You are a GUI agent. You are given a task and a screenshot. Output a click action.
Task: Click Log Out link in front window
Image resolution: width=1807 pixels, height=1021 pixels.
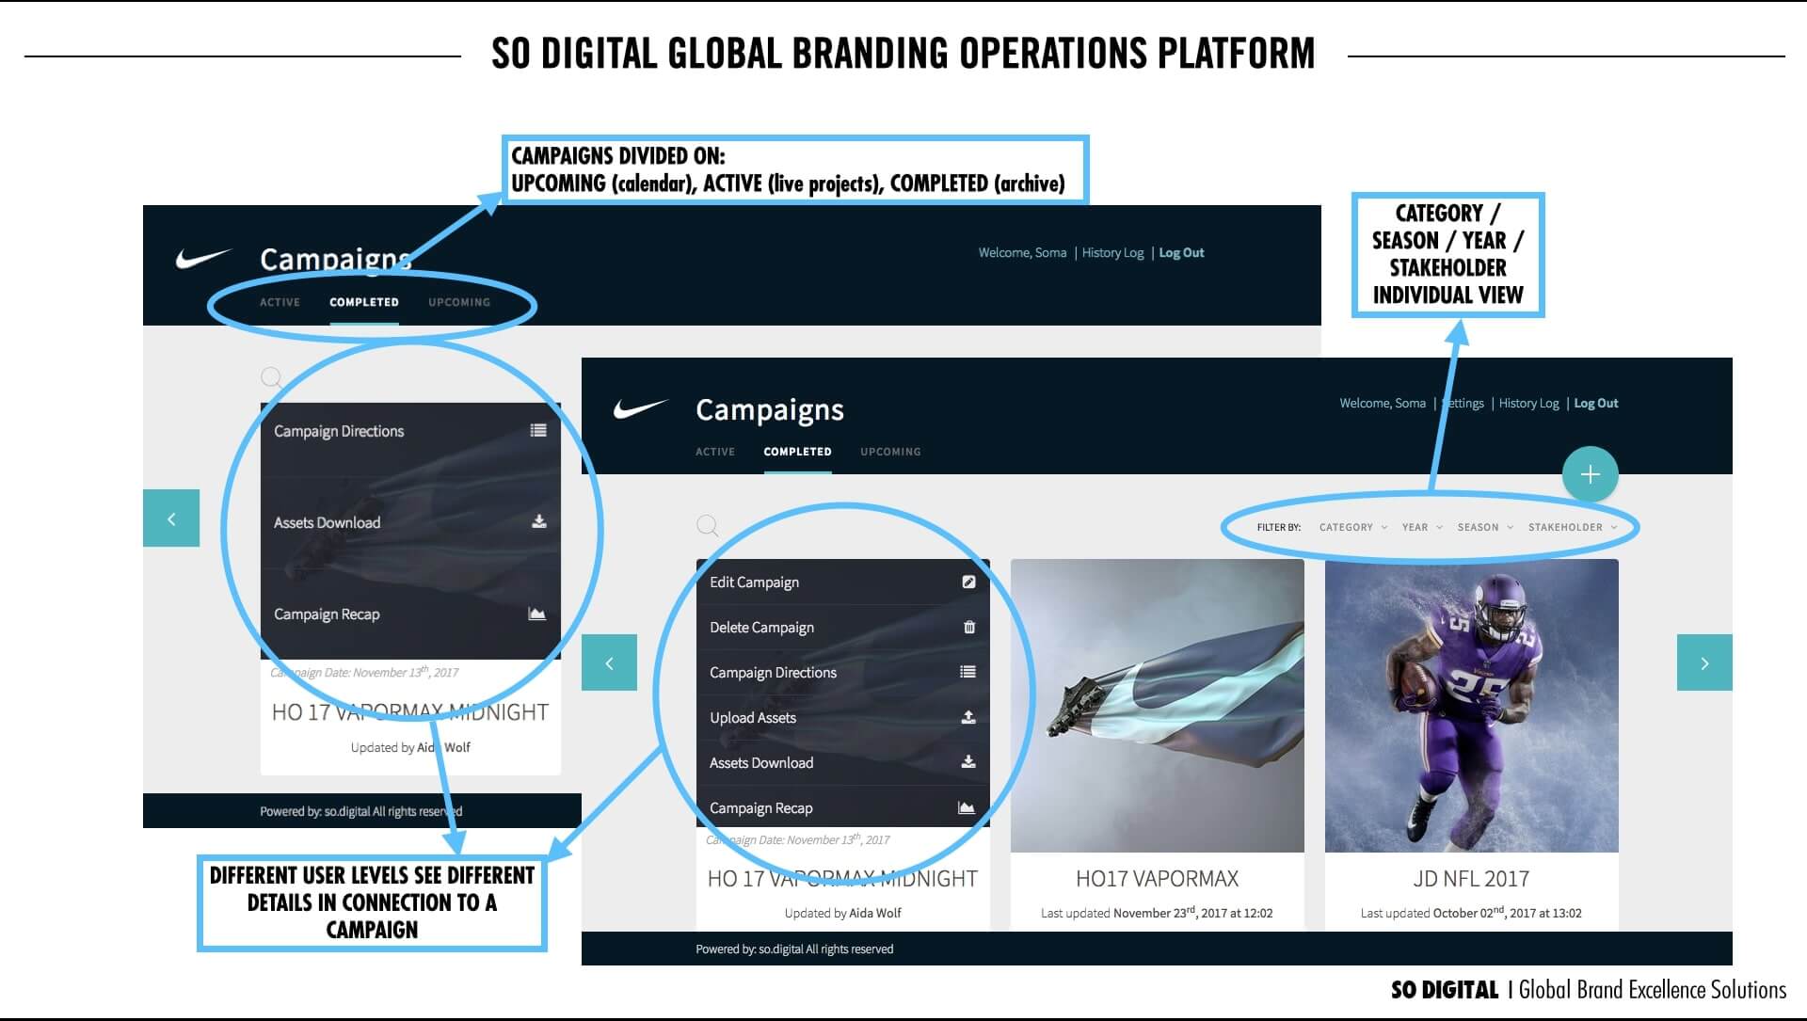(x=1596, y=403)
